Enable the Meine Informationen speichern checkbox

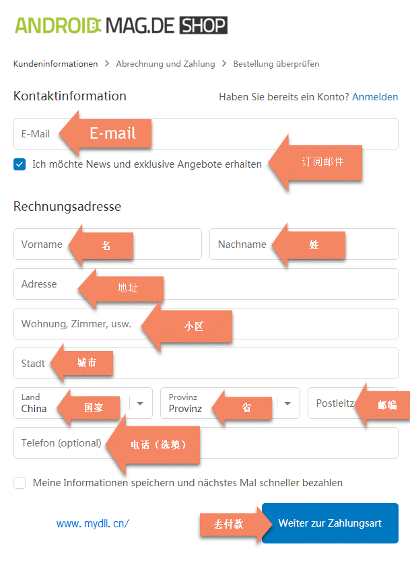click(20, 483)
